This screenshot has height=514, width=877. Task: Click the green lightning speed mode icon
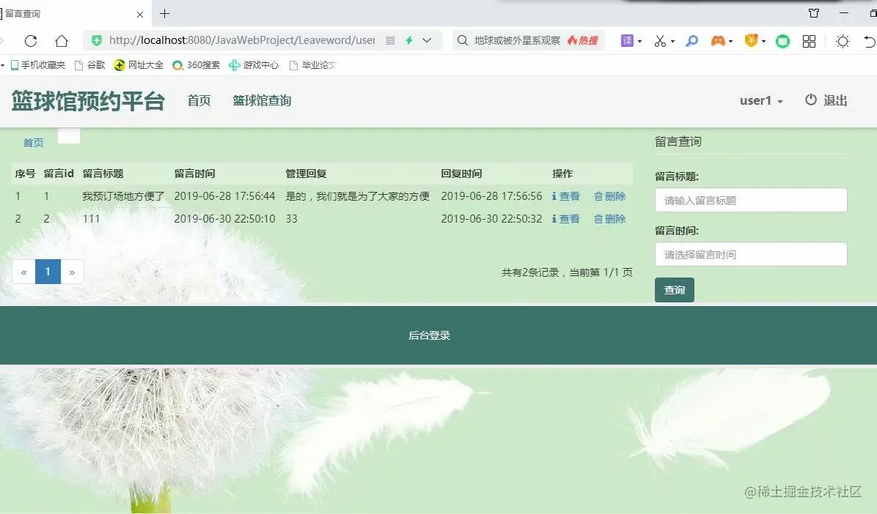point(409,40)
